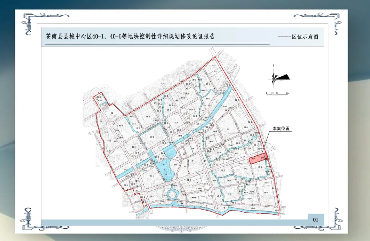This screenshot has width=370, height=241.
Task: Click the report title starting '苍南县县城中心区40-1'
Action: click(x=130, y=37)
